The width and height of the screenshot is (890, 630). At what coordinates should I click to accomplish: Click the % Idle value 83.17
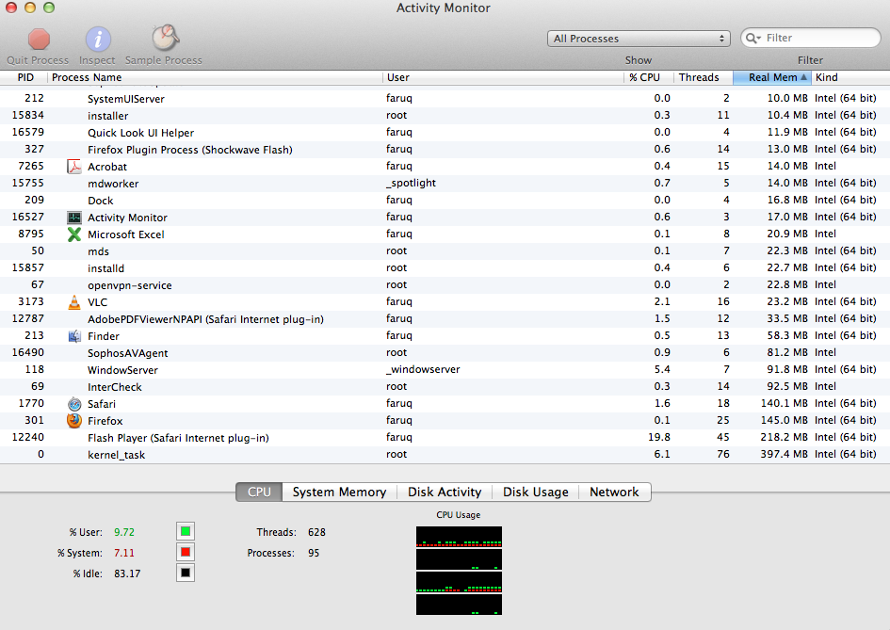coord(127,573)
